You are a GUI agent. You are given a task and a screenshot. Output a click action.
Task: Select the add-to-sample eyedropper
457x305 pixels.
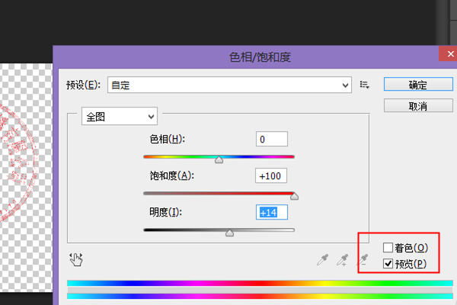tap(343, 260)
